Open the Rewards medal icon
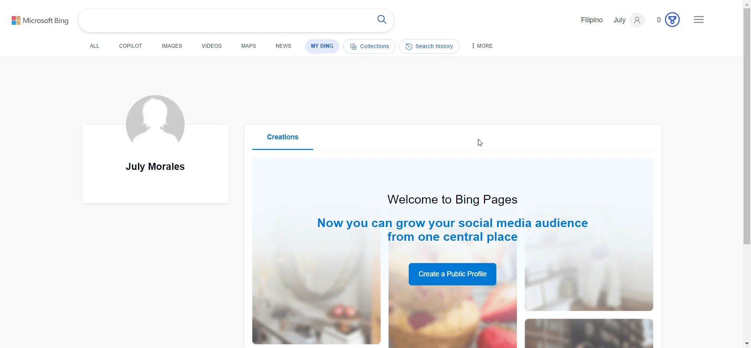Screen dimensions: 751x348 tap(672, 20)
